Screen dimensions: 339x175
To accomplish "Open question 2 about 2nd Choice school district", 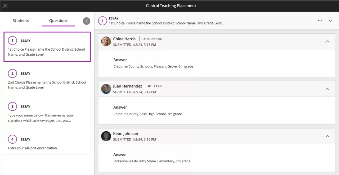I will 47,80.
